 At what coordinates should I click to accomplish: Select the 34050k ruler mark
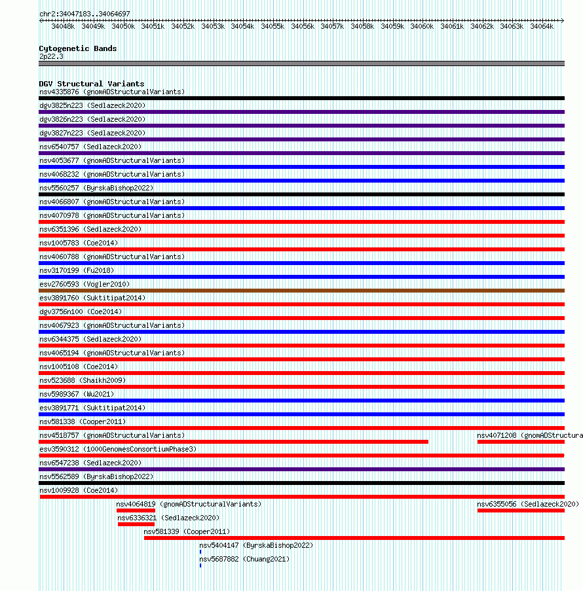point(123,26)
